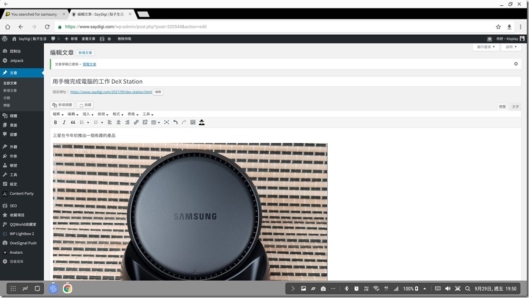Undo the last edit
Screen dimensions: 529x298
click(175, 122)
